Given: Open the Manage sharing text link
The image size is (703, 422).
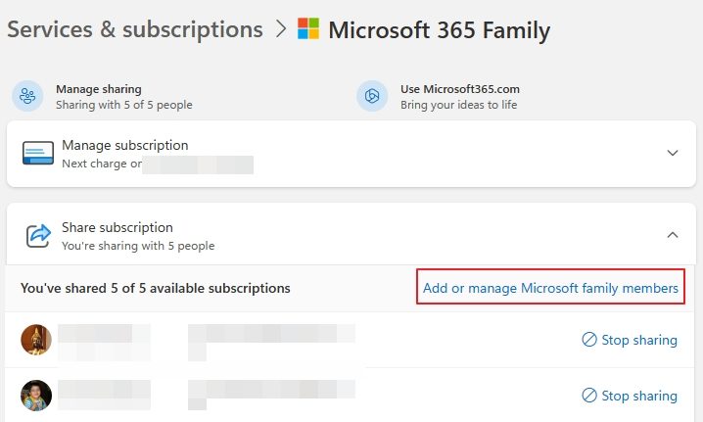Looking at the screenshot, I should pyautogui.click(x=98, y=88).
